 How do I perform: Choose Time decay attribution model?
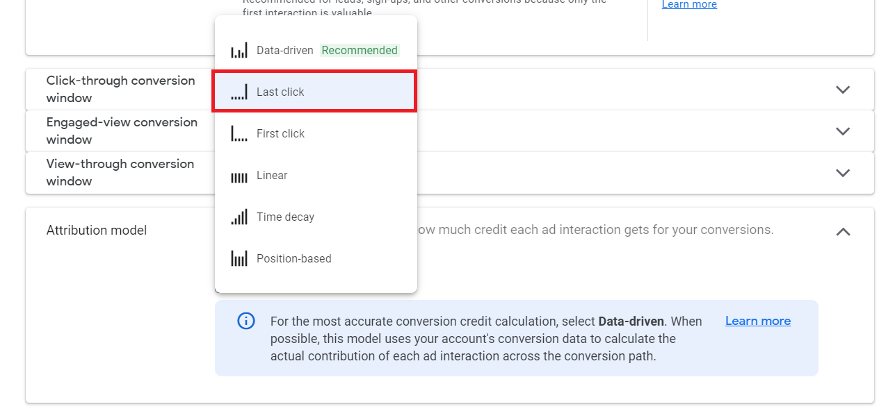click(316, 217)
